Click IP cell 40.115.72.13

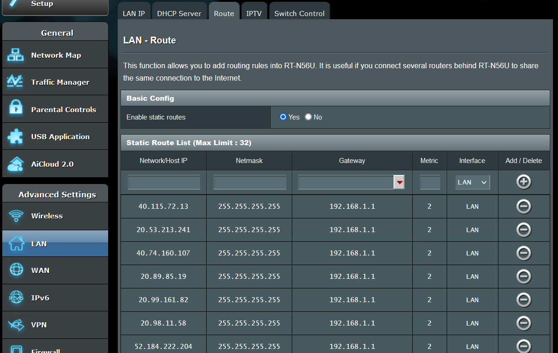coord(164,206)
